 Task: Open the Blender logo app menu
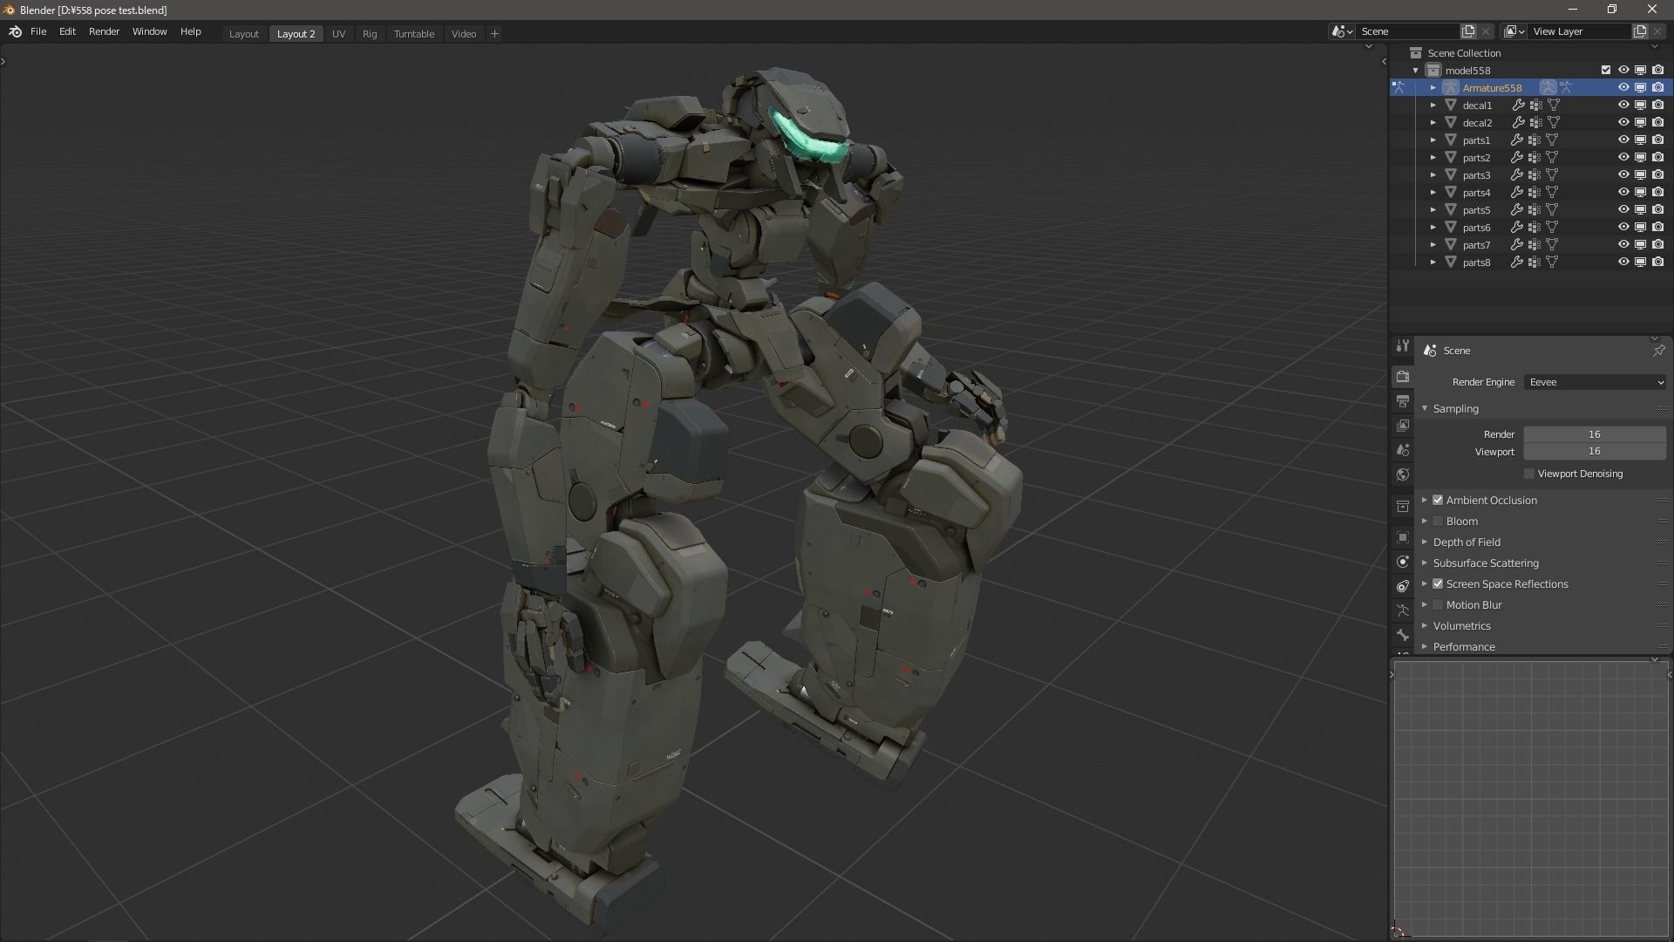tap(15, 31)
